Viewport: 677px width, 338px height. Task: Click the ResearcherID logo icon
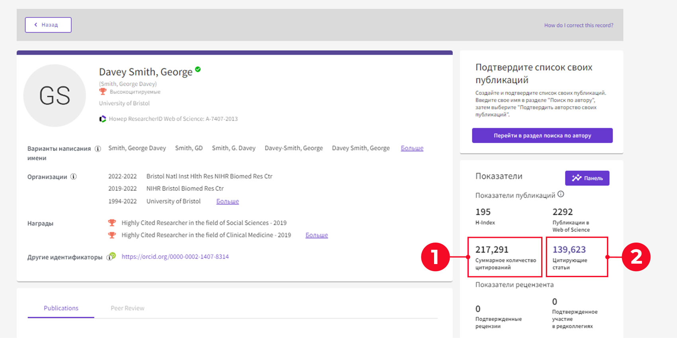tap(103, 119)
